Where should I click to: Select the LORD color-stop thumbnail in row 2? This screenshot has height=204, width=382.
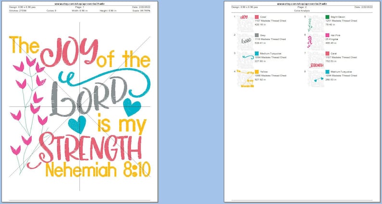pyautogui.click(x=245, y=42)
